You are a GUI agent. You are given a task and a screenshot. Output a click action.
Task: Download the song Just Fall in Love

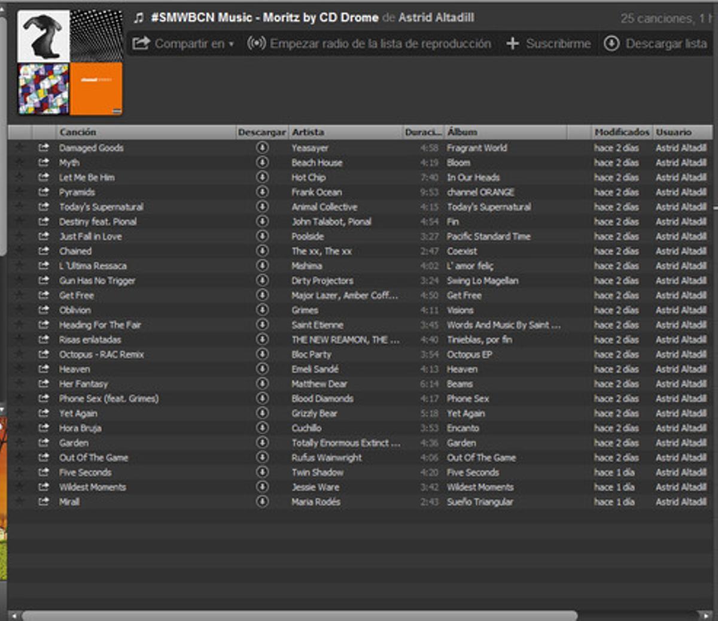click(x=262, y=236)
